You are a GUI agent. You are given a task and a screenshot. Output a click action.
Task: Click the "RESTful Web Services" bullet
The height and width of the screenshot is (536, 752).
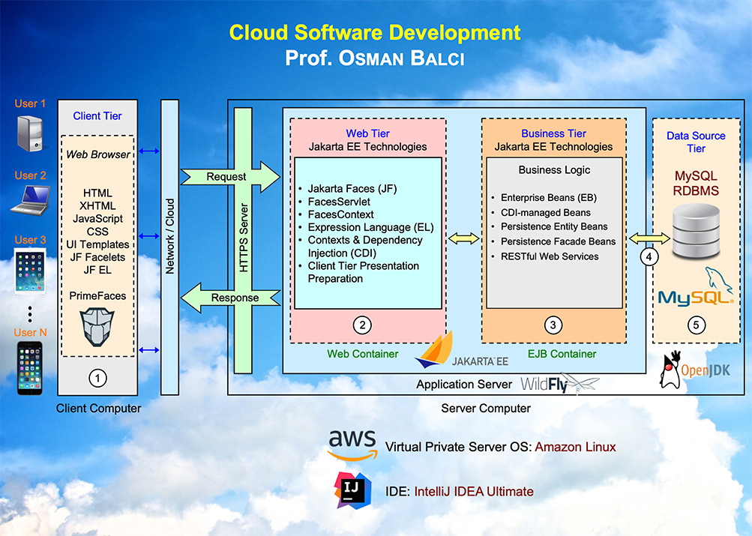tap(550, 256)
